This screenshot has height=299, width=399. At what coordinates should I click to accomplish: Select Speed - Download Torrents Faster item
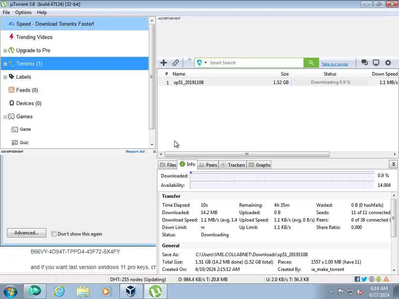(74, 24)
